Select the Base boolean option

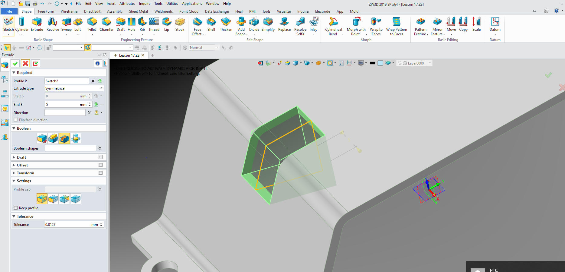(x=42, y=138)
